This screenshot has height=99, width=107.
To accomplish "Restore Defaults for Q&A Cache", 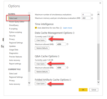I will point(42,72).
